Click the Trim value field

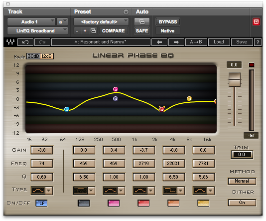pos(242,155)
